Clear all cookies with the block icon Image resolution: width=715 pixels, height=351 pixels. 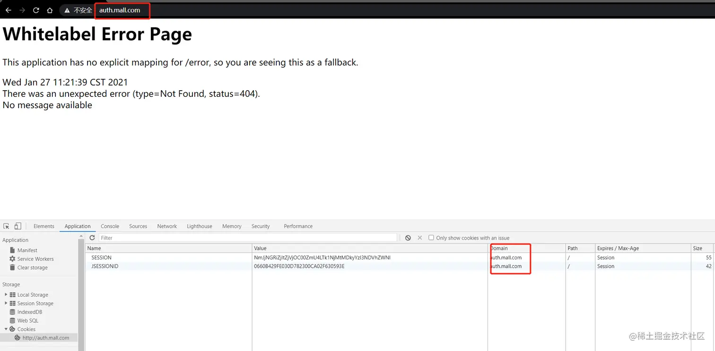[408, 238]
